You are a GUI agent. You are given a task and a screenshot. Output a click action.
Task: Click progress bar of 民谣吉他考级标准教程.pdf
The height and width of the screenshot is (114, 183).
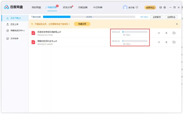coord(135,32)
